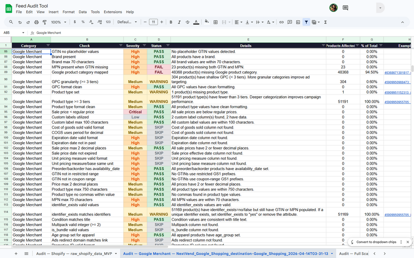Format as currency with dollar icon
This screenshot has height=258, width=414.
pyautogui.click(x=75, y=22)
